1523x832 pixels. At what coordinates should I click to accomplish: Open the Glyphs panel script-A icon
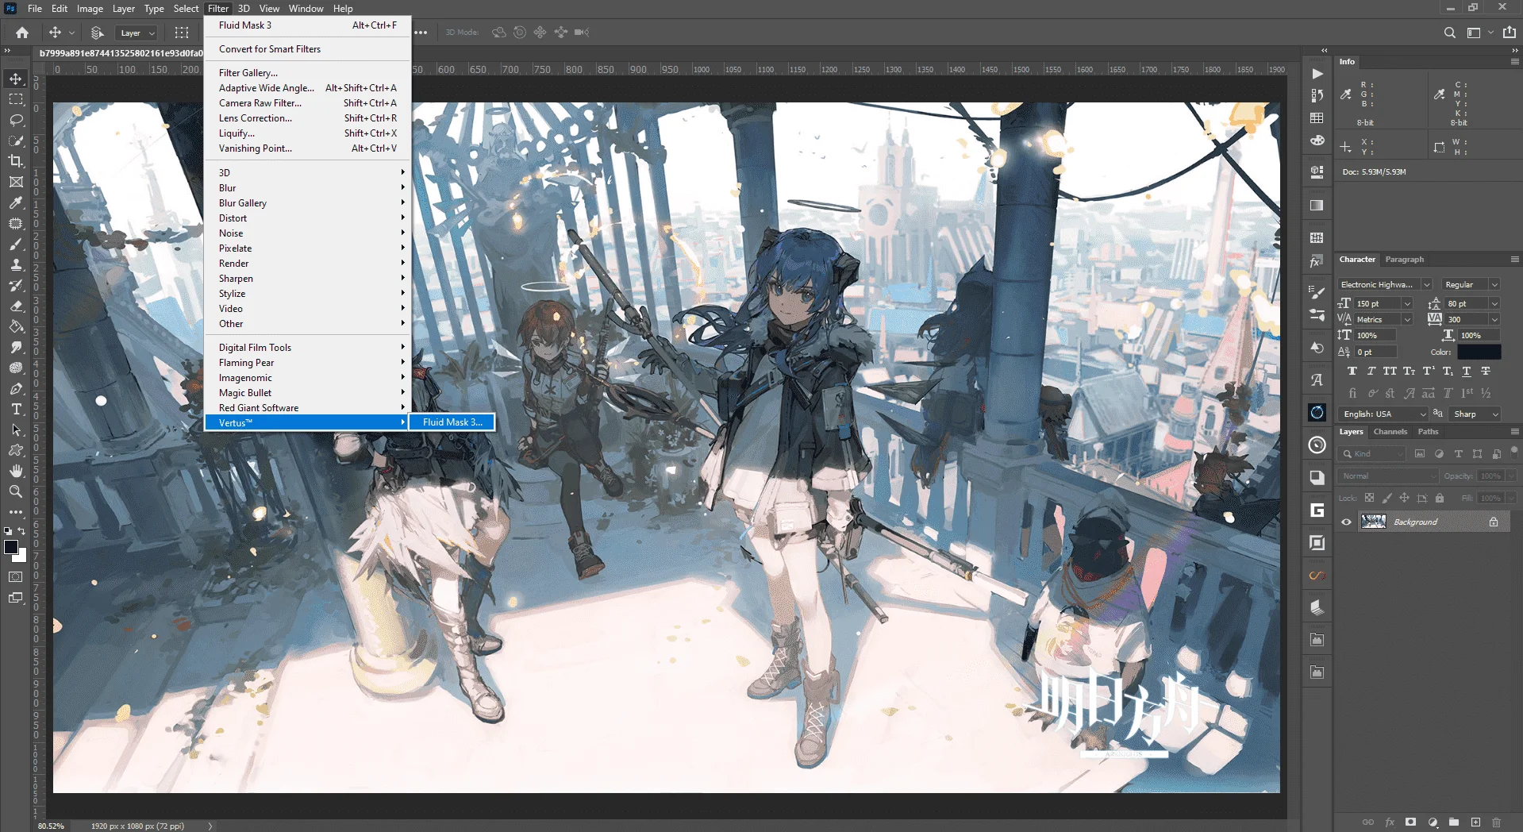coord(1317,379)
